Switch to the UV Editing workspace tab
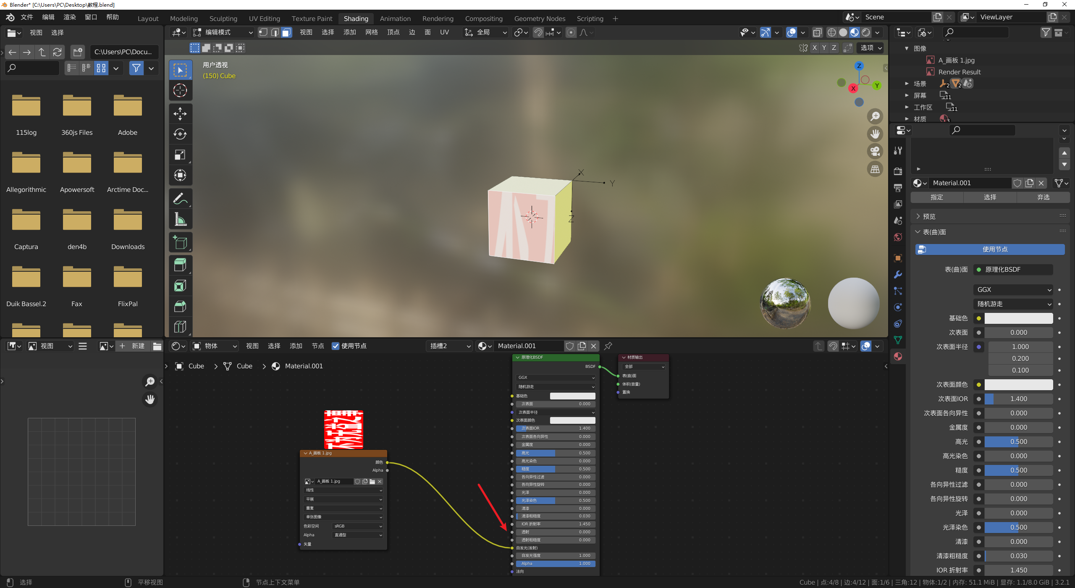Viewport: 1075px width, 588px height. 264,18
